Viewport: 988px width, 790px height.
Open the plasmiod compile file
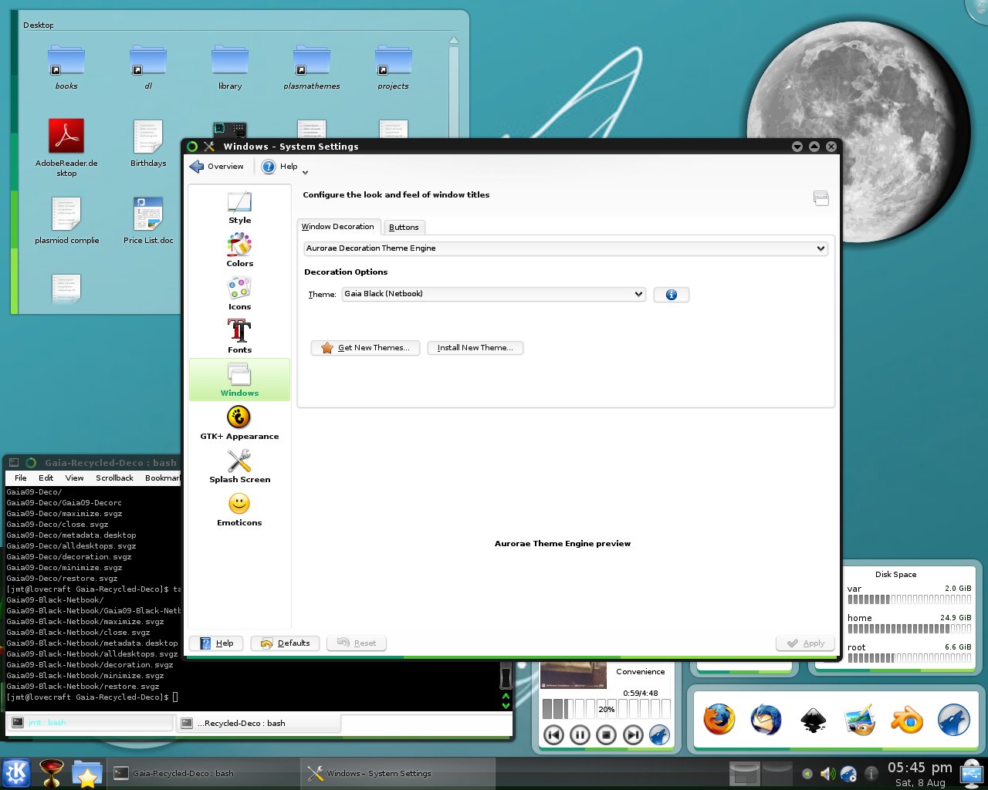click(66, 221)
